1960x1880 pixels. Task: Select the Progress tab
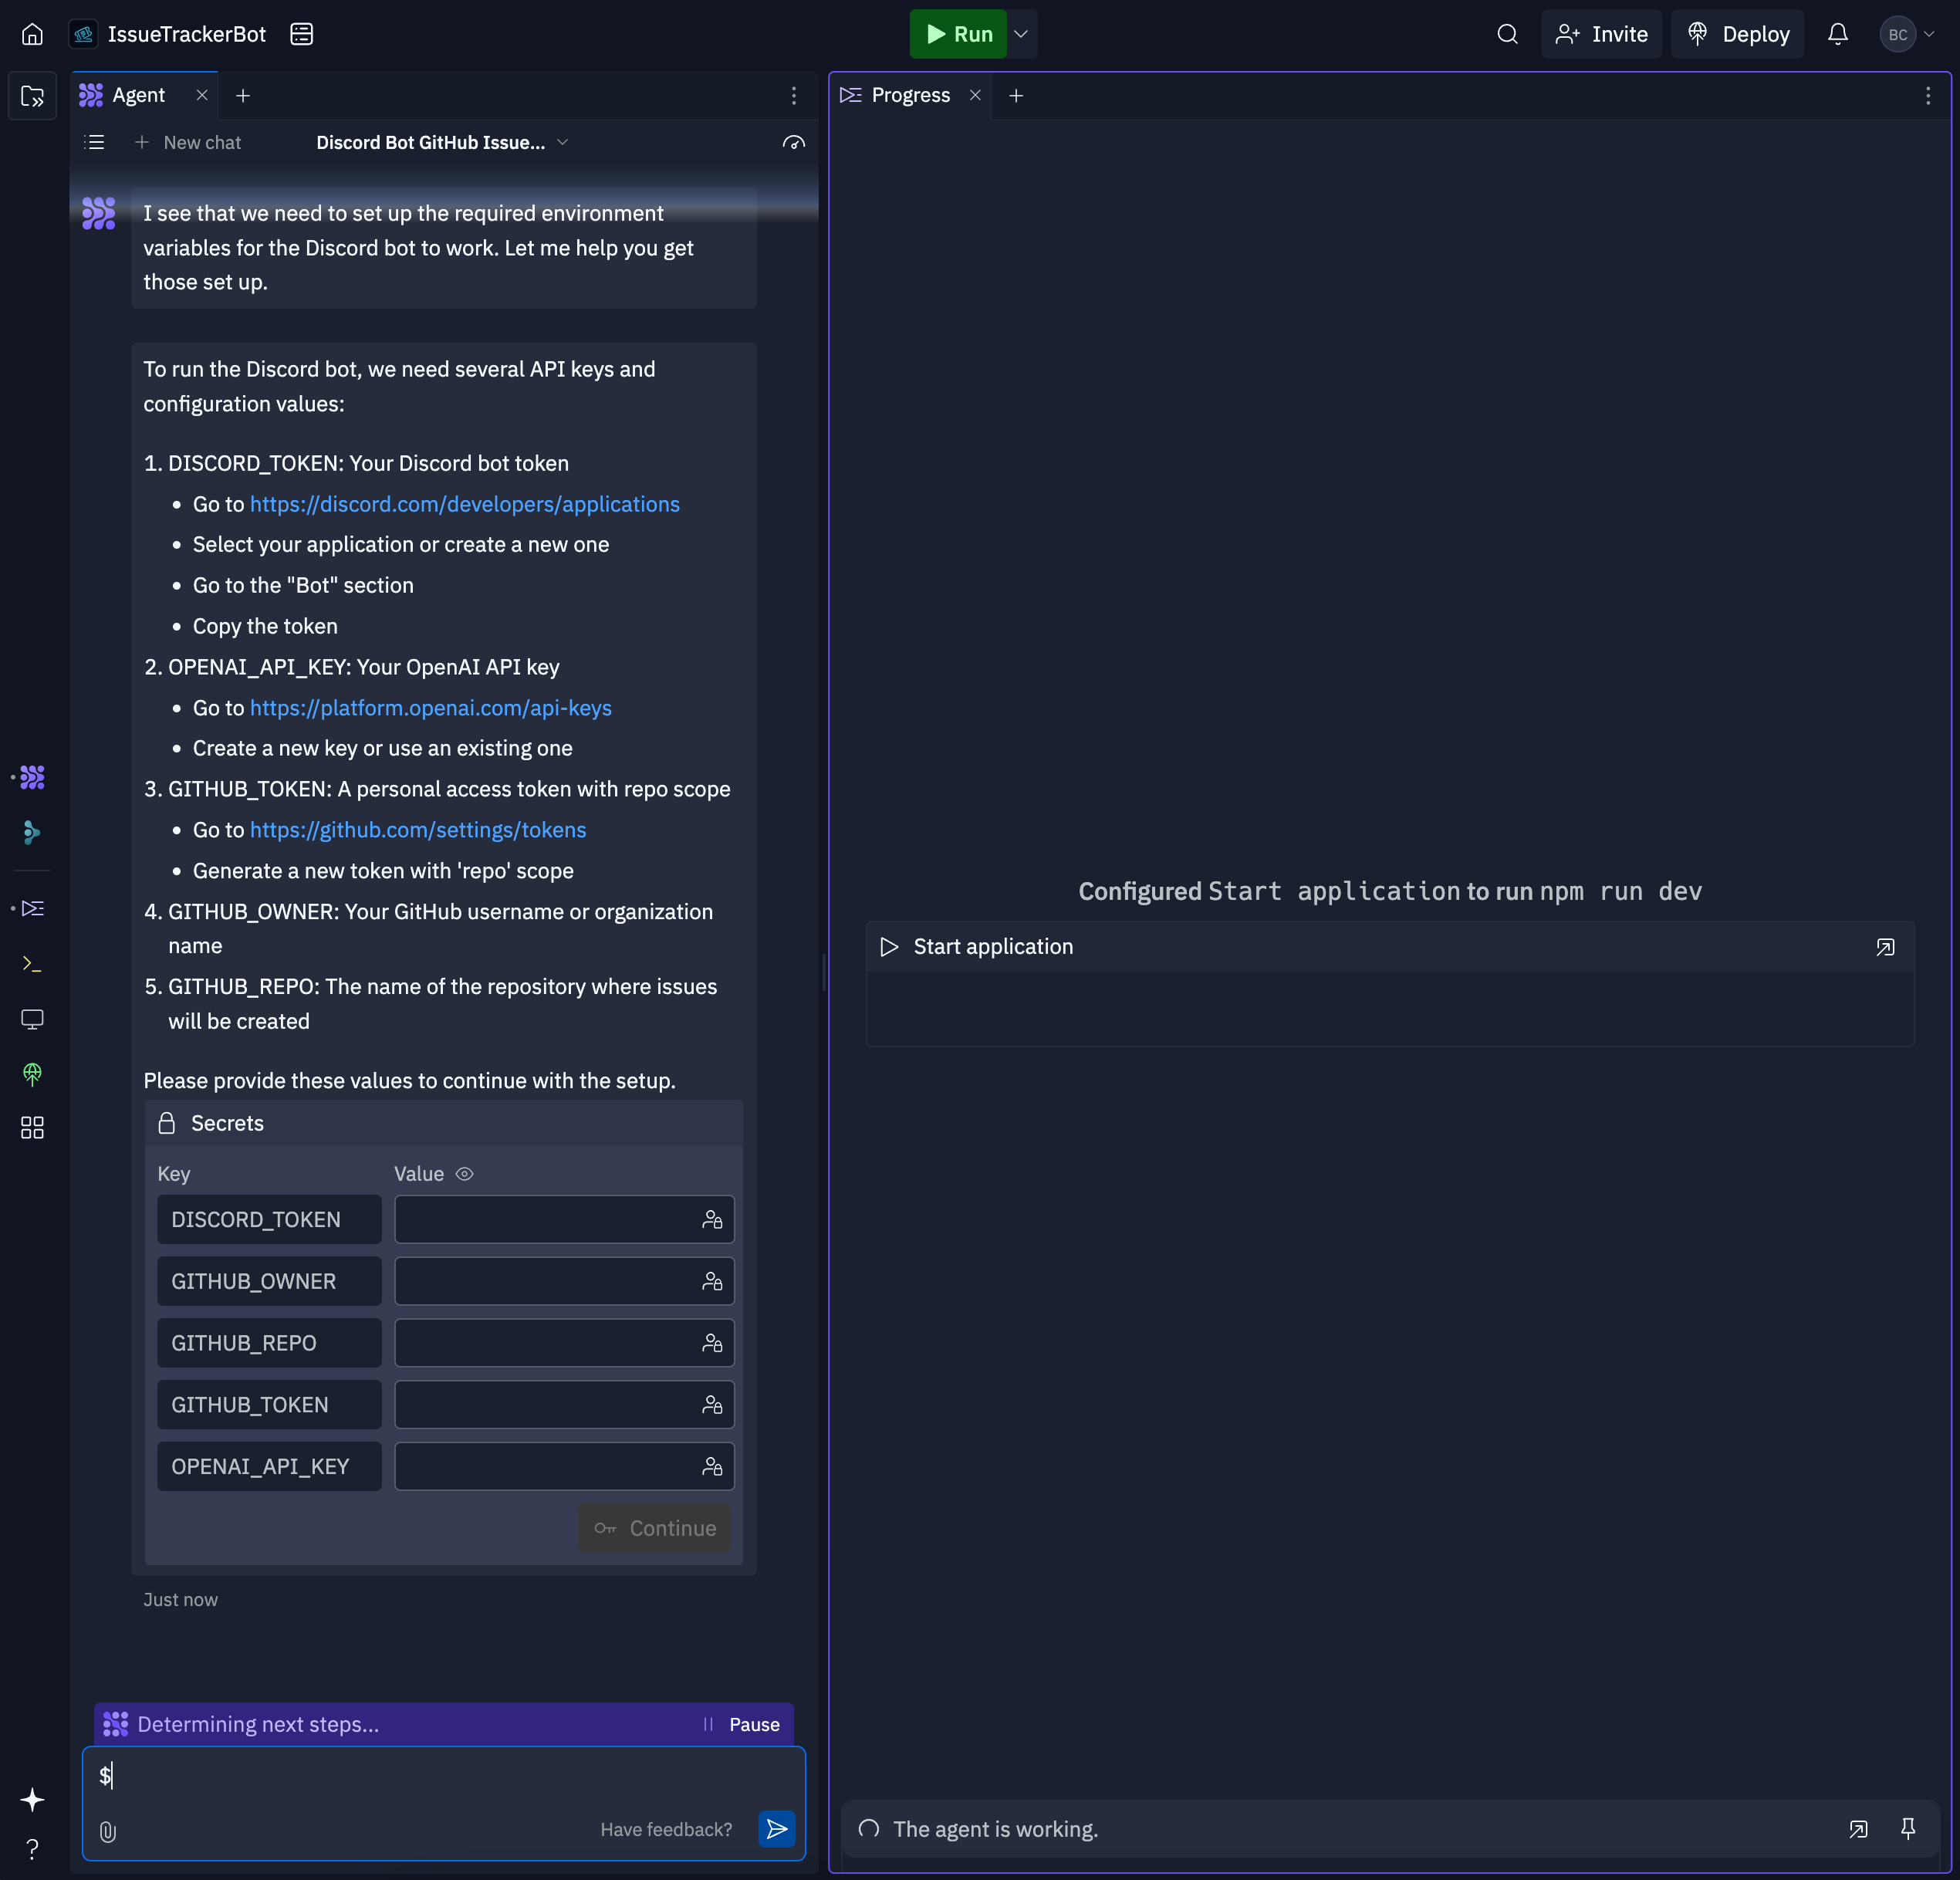[x=910, y=95]
